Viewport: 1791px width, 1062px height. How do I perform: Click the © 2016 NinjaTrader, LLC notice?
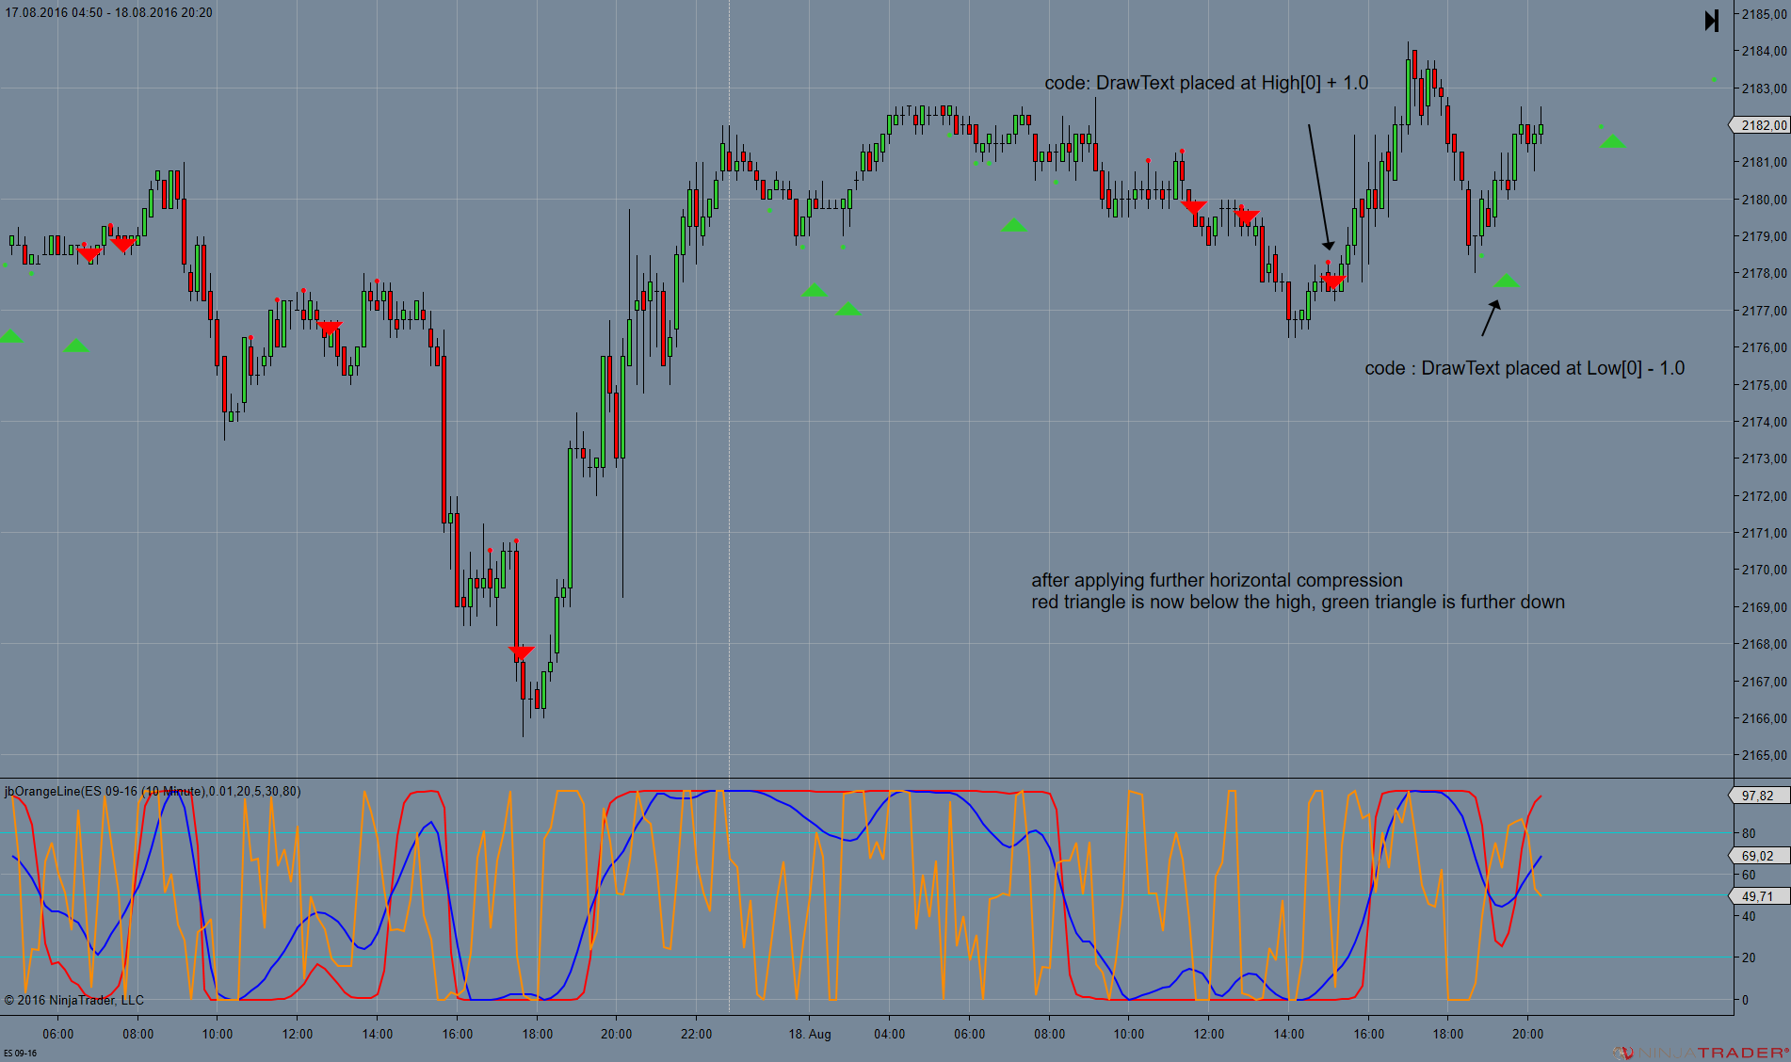pyautogui.click(x=74, y=1000)
